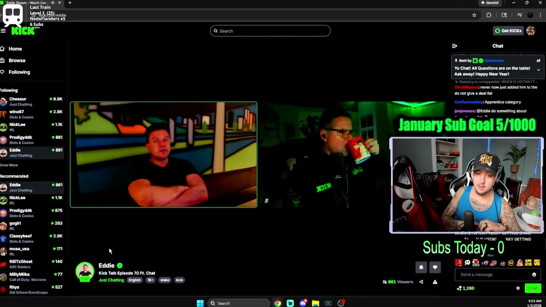This screenshot has width=546, height=307.
Task: Select the stake tag
Action: 165,280
